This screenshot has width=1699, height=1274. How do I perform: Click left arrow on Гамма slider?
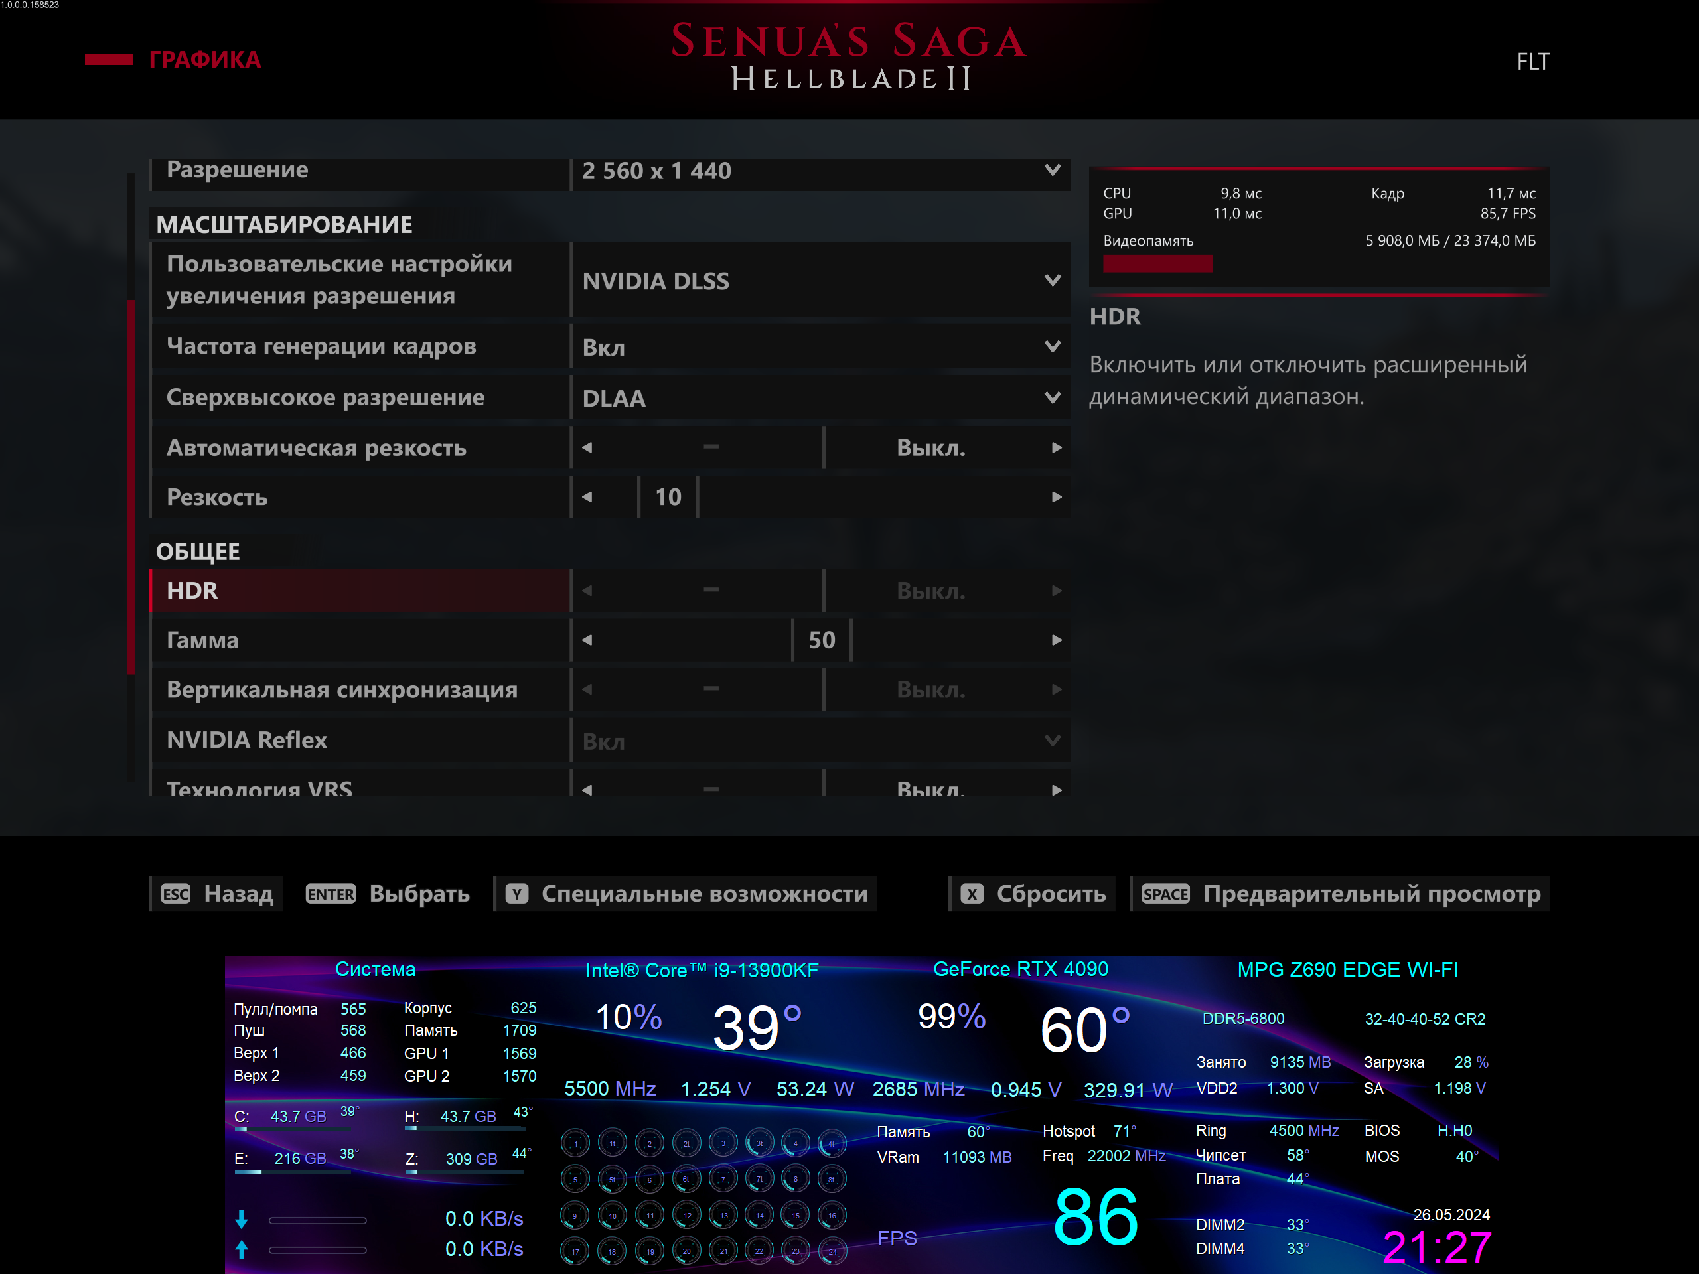(587, 640)
